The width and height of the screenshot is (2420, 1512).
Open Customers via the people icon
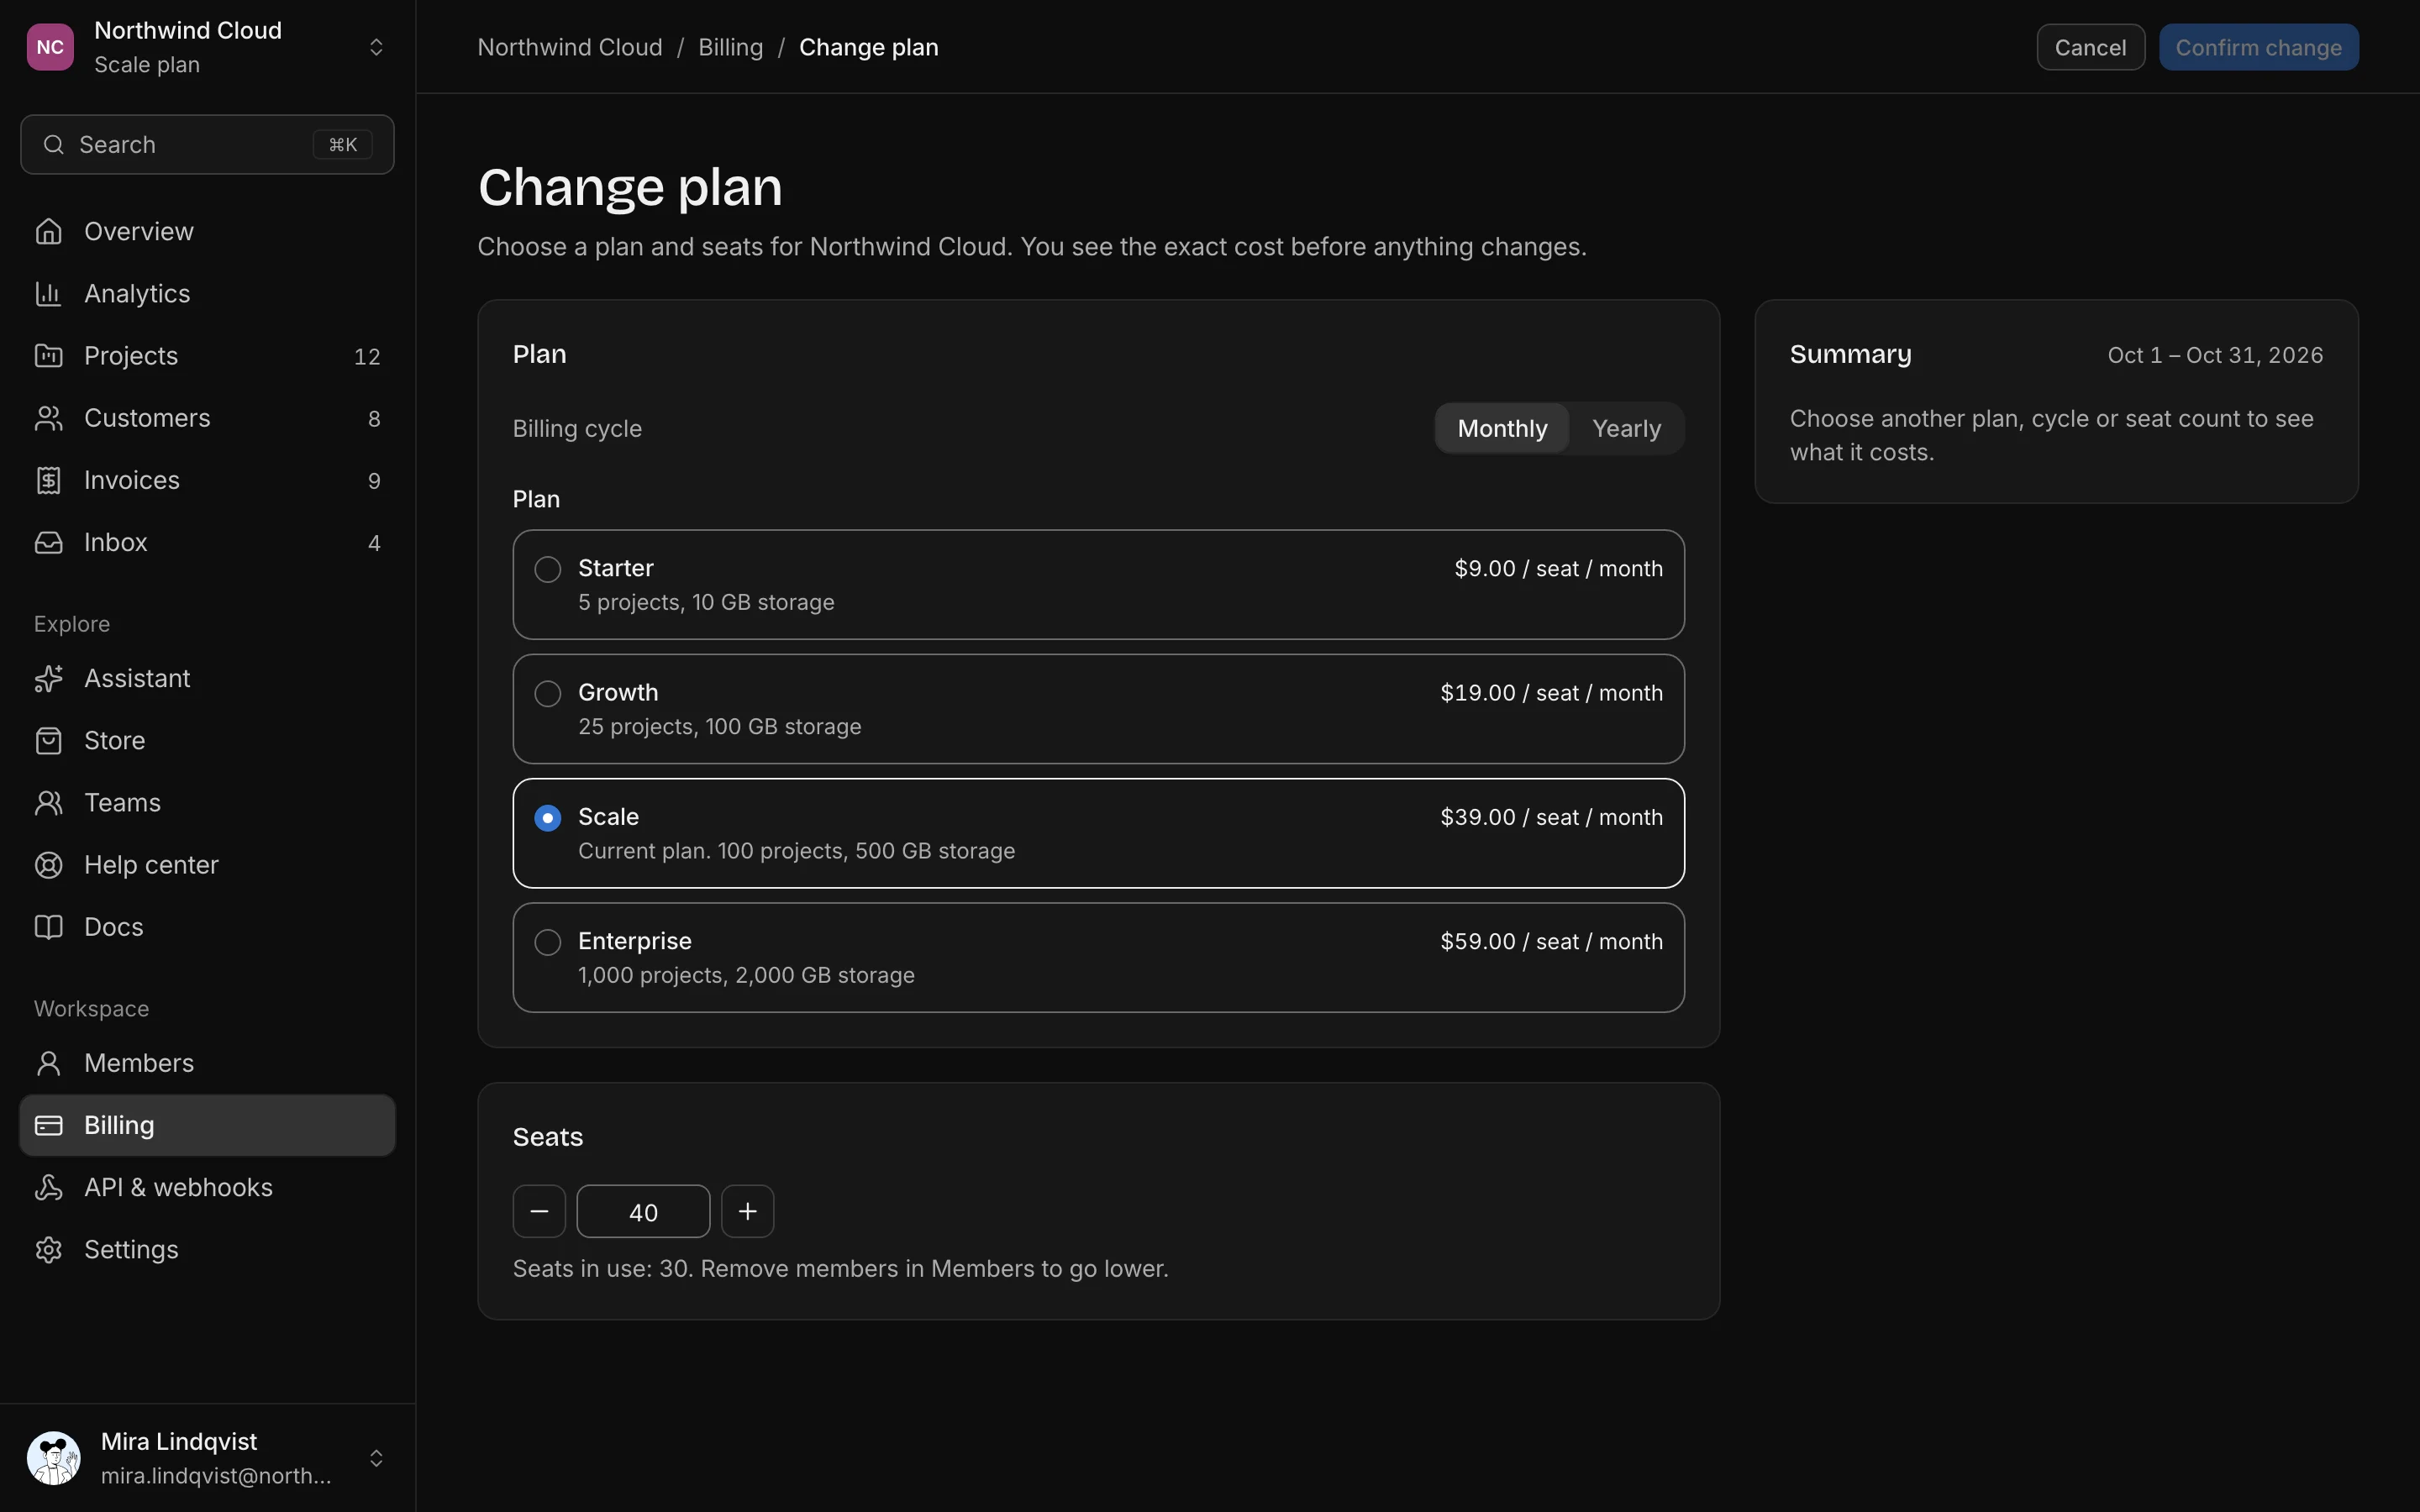pos(48,418)
